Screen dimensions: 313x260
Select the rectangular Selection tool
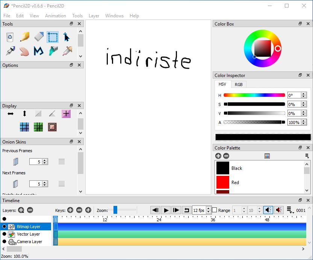pyautogui.click(x=53, y=37)
